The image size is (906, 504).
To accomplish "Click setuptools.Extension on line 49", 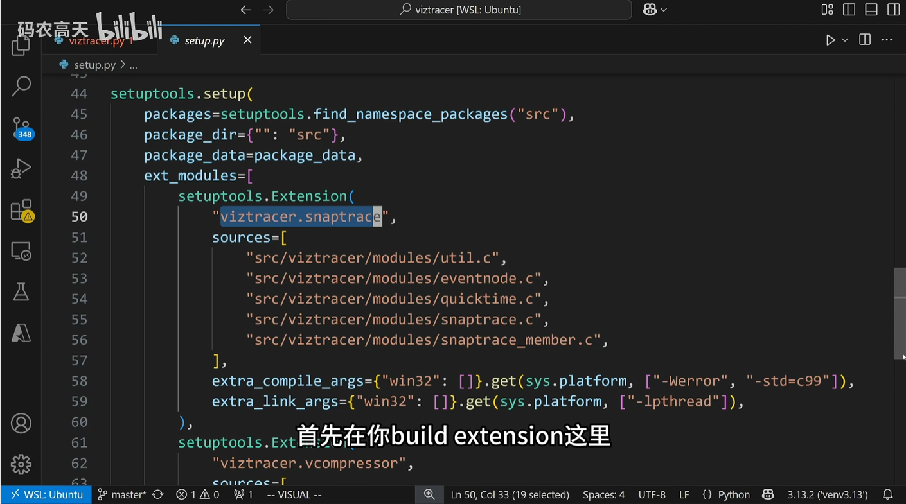I will (263, 196).
